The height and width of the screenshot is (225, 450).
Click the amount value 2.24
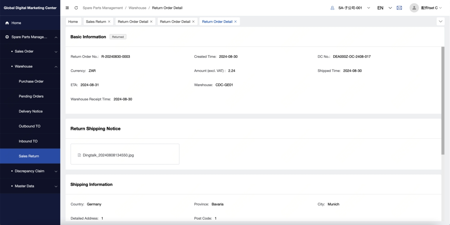click(232, 71)
